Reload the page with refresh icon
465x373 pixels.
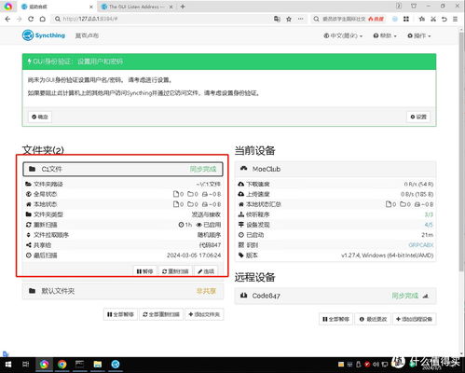tap(31, 19)
